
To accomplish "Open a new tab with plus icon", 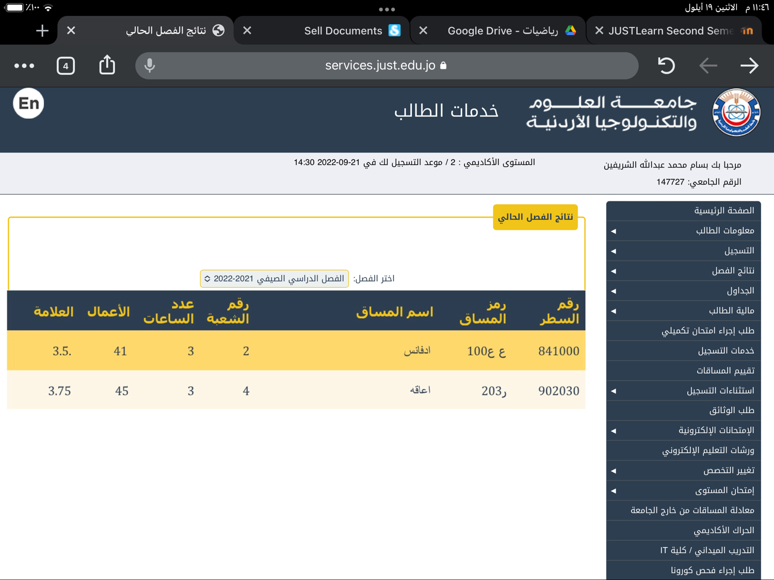I will coord(42,31).
